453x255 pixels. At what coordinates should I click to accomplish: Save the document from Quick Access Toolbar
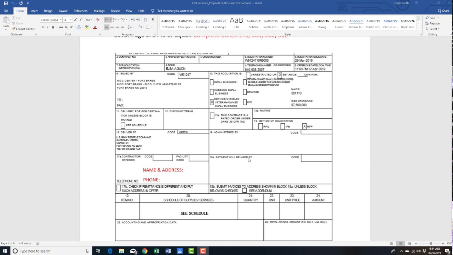(x=6, y=3)
